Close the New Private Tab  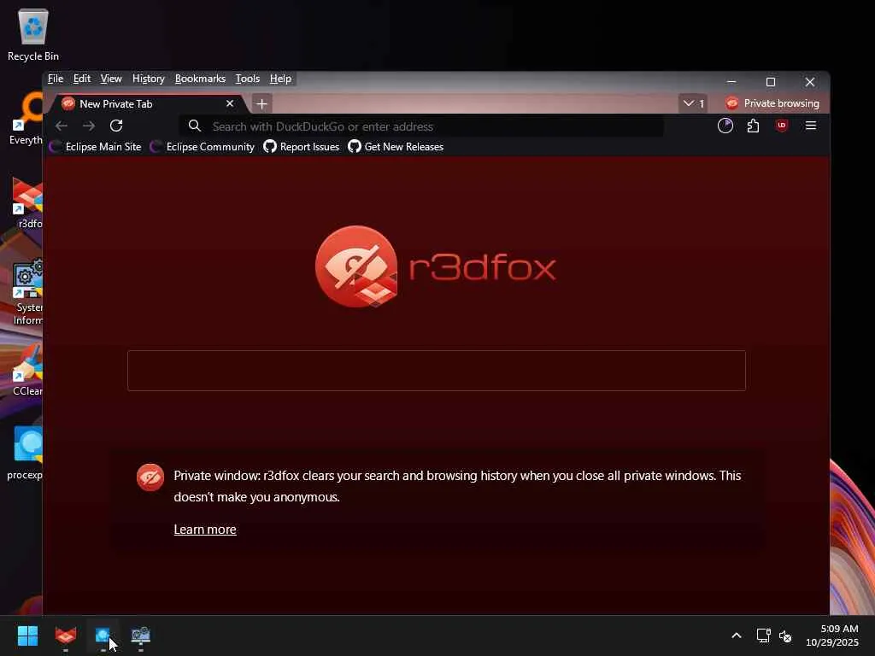pyautogui.click(x=229, y=103)
